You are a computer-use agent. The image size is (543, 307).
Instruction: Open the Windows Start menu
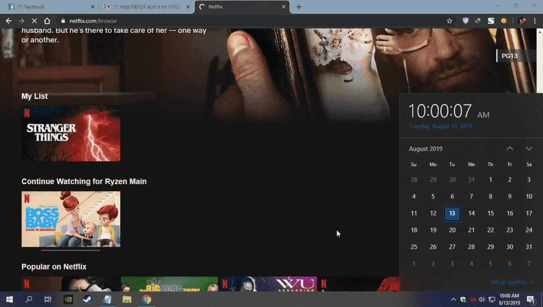10,299
